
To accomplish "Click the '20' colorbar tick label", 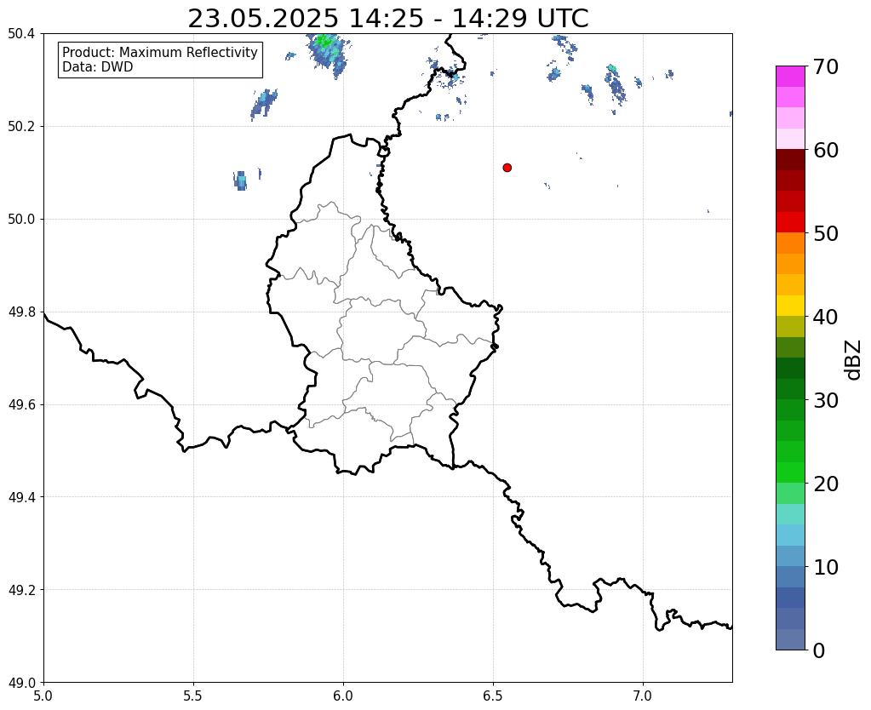I will pyautogui.click(x=826, y=484).
